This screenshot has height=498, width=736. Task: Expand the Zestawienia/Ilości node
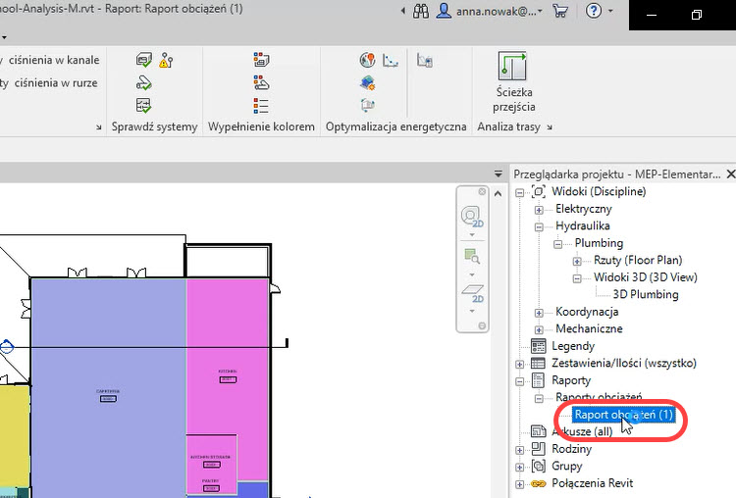(x=520, y=364)
